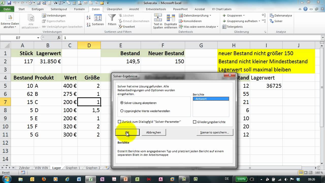The height and width of the screenshot is (183, 325).
Task: Select the WIN WIN sheet tab
Action: (41, 168)
